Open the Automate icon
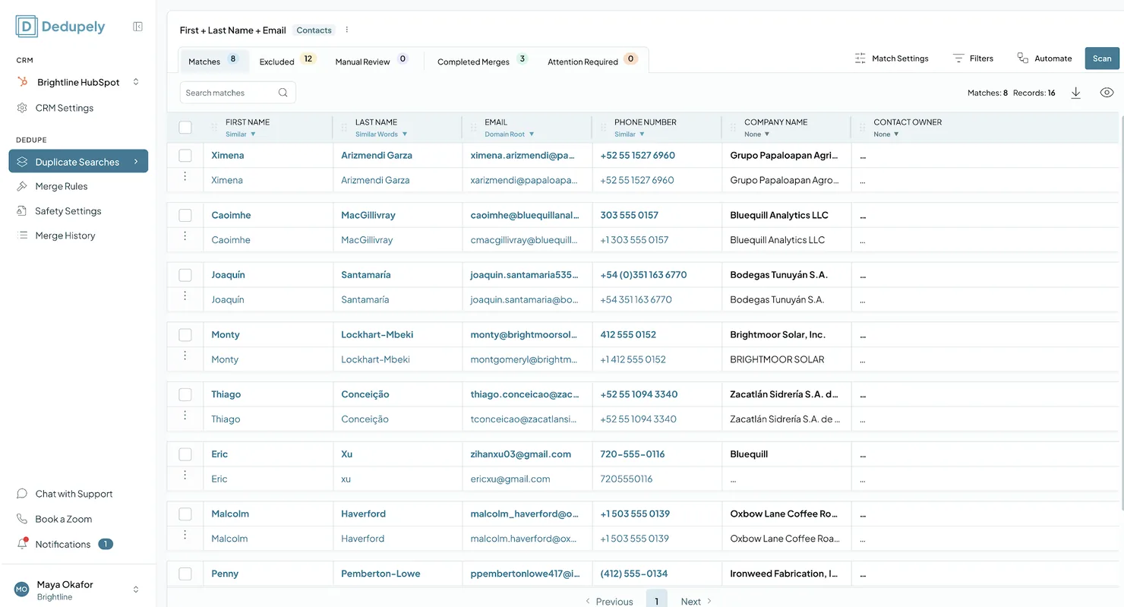Screen dimensions: 1124x607 pos(1023,58)
